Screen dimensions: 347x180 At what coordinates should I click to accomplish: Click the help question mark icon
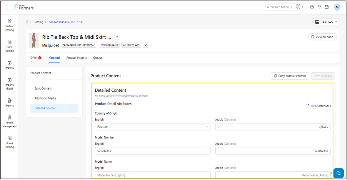pyautogui.click(x=312, y=7)
